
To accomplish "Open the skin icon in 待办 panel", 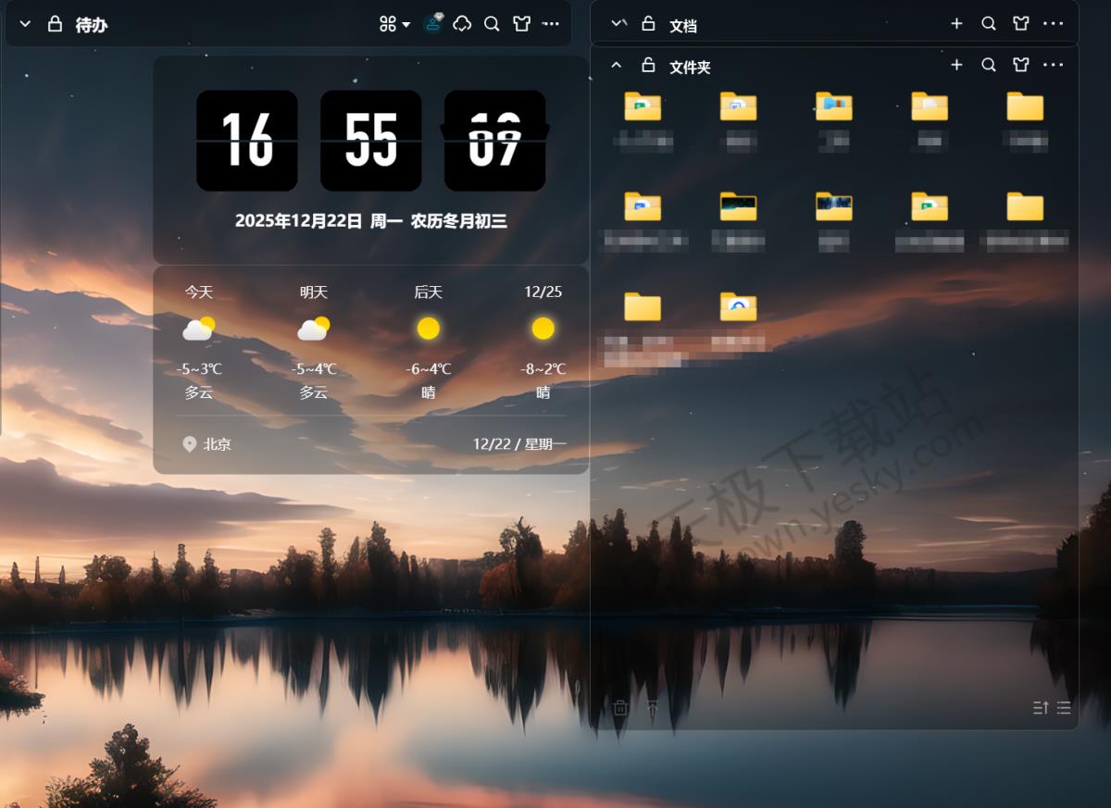I will coord(522,24).
